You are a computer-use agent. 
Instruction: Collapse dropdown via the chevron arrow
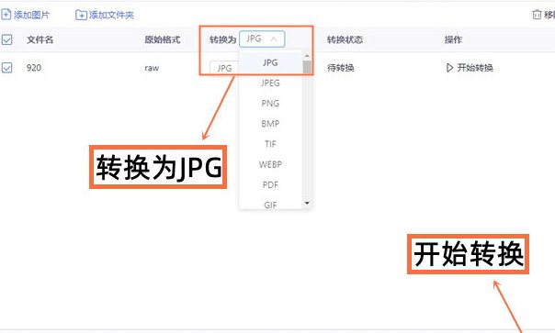(273, 39)
